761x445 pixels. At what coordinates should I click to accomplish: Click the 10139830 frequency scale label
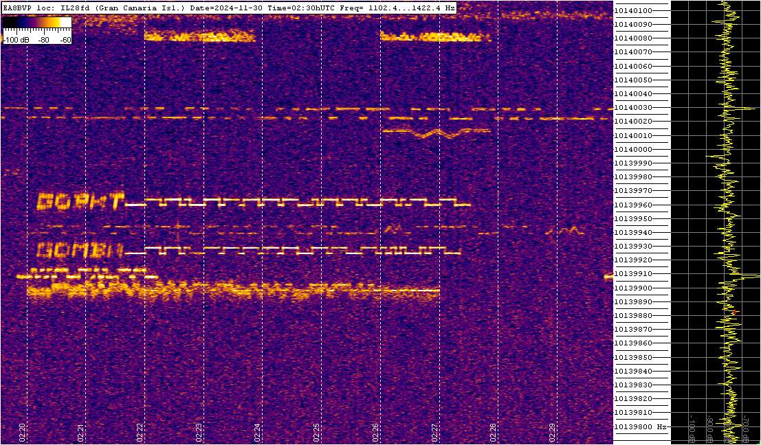click(x=633, y=385)
